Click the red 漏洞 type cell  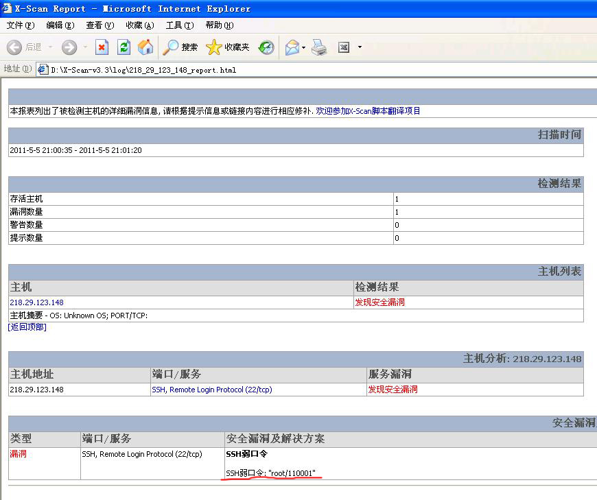coord(18,454)
